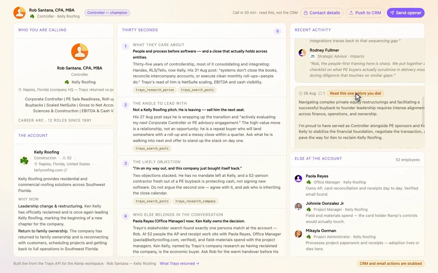Push this contact to CRM
This screenshot has height=273, width=438.
click(x=365, y=13)
